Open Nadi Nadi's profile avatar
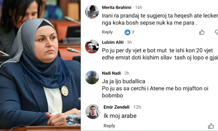Viewport: 218px width, 131px height. point(92,77)
